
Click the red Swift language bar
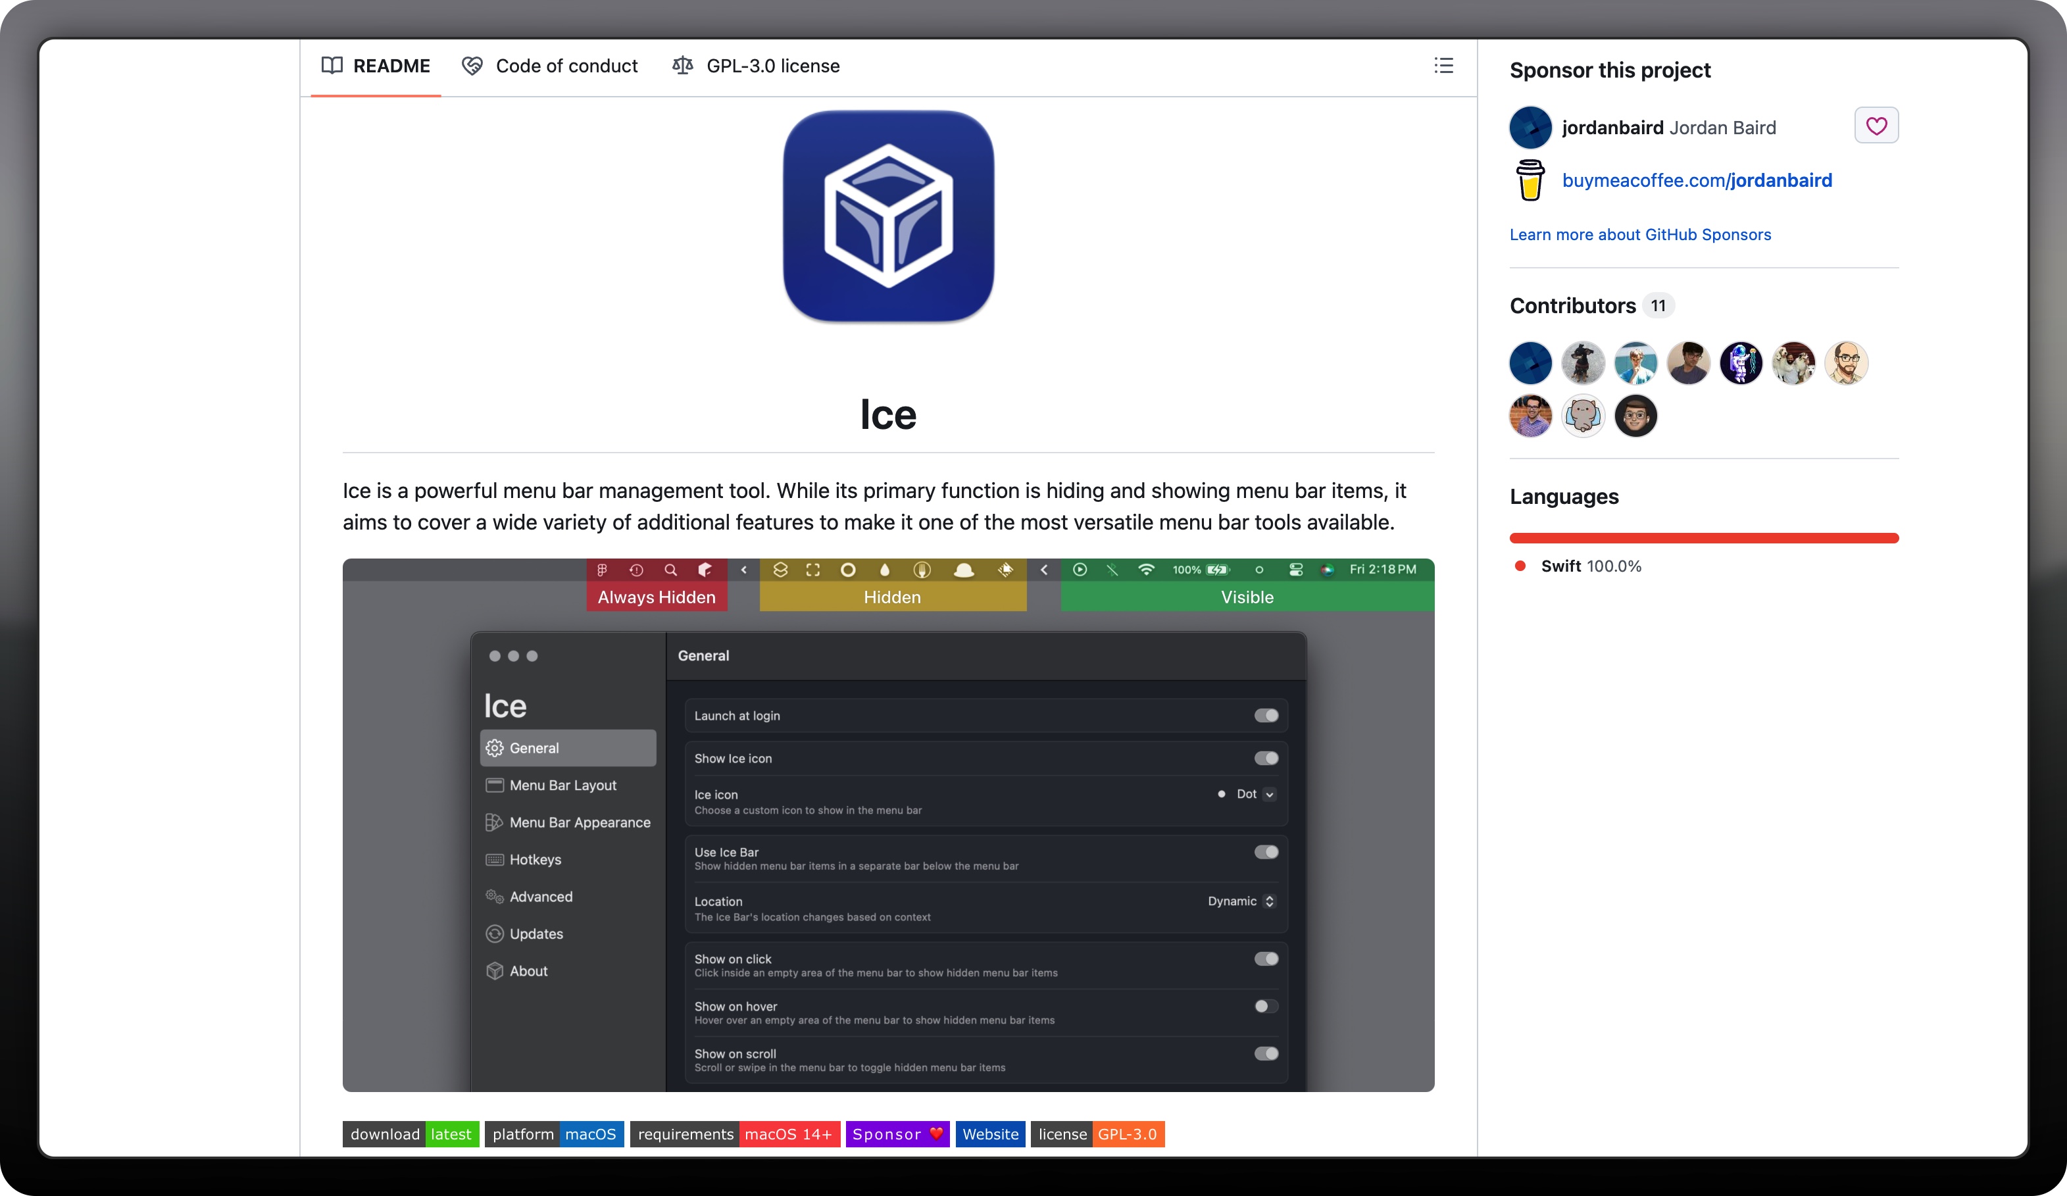[1704, 538]
